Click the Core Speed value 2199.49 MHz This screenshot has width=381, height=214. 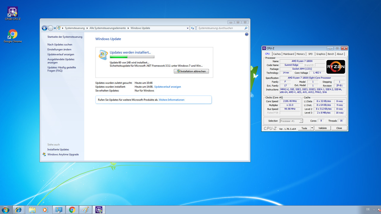(290, 101)
